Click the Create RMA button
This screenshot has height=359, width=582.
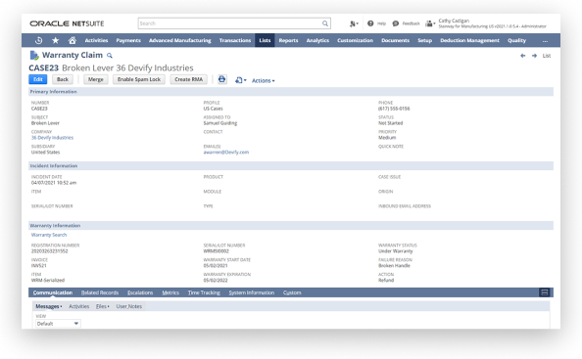coord(188,79)
